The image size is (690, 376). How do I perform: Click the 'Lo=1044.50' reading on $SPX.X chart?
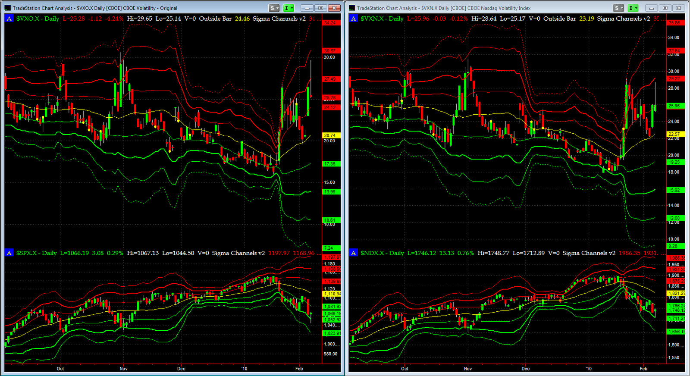pyautogui.click(x=178, y=253)
